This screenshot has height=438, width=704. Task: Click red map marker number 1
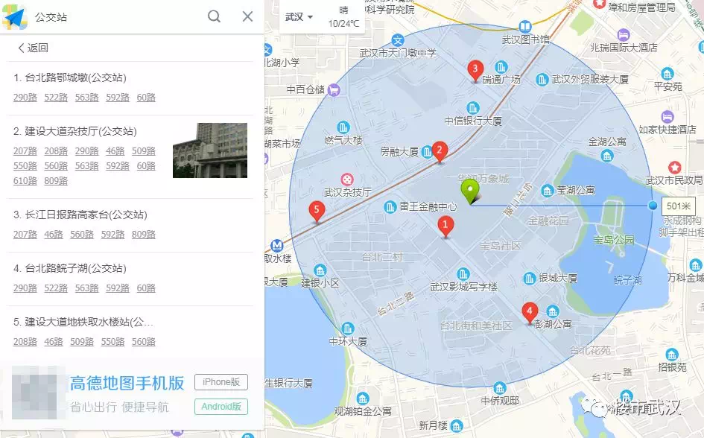445,226
